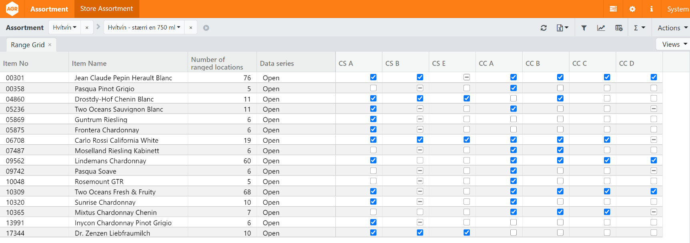Screen dimensions: 690x243
Task: Click the Number of ranged locations column header
Action: 217,63
